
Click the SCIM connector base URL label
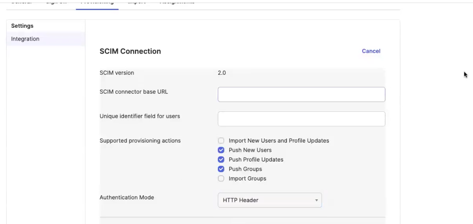click(x=134, y=92)
